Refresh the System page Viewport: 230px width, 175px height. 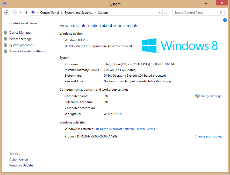166,13
